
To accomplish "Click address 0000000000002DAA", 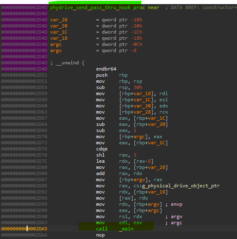I will pyautogui.click(x=24, y=235).
